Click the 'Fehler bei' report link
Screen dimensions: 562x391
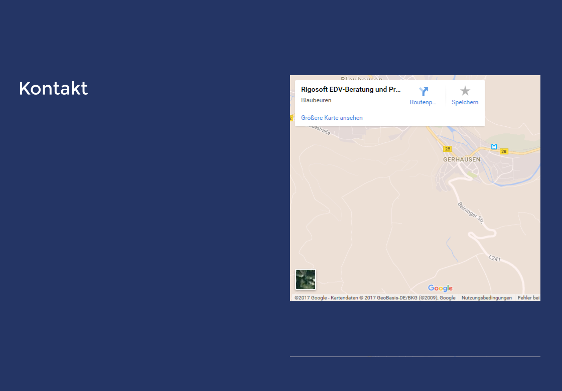tap(528, 298)
